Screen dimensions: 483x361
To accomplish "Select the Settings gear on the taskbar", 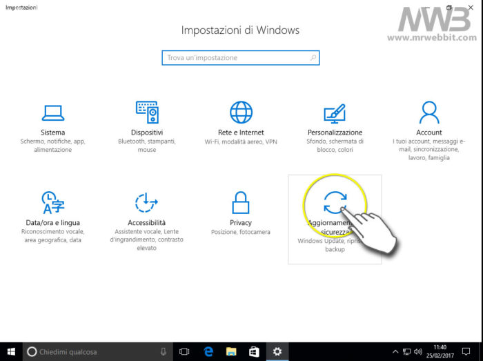I will [277, 352].
